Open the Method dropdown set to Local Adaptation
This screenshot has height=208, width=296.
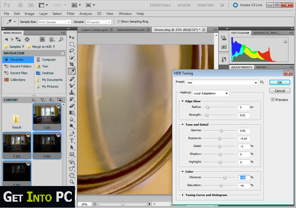tap(211, 93)
